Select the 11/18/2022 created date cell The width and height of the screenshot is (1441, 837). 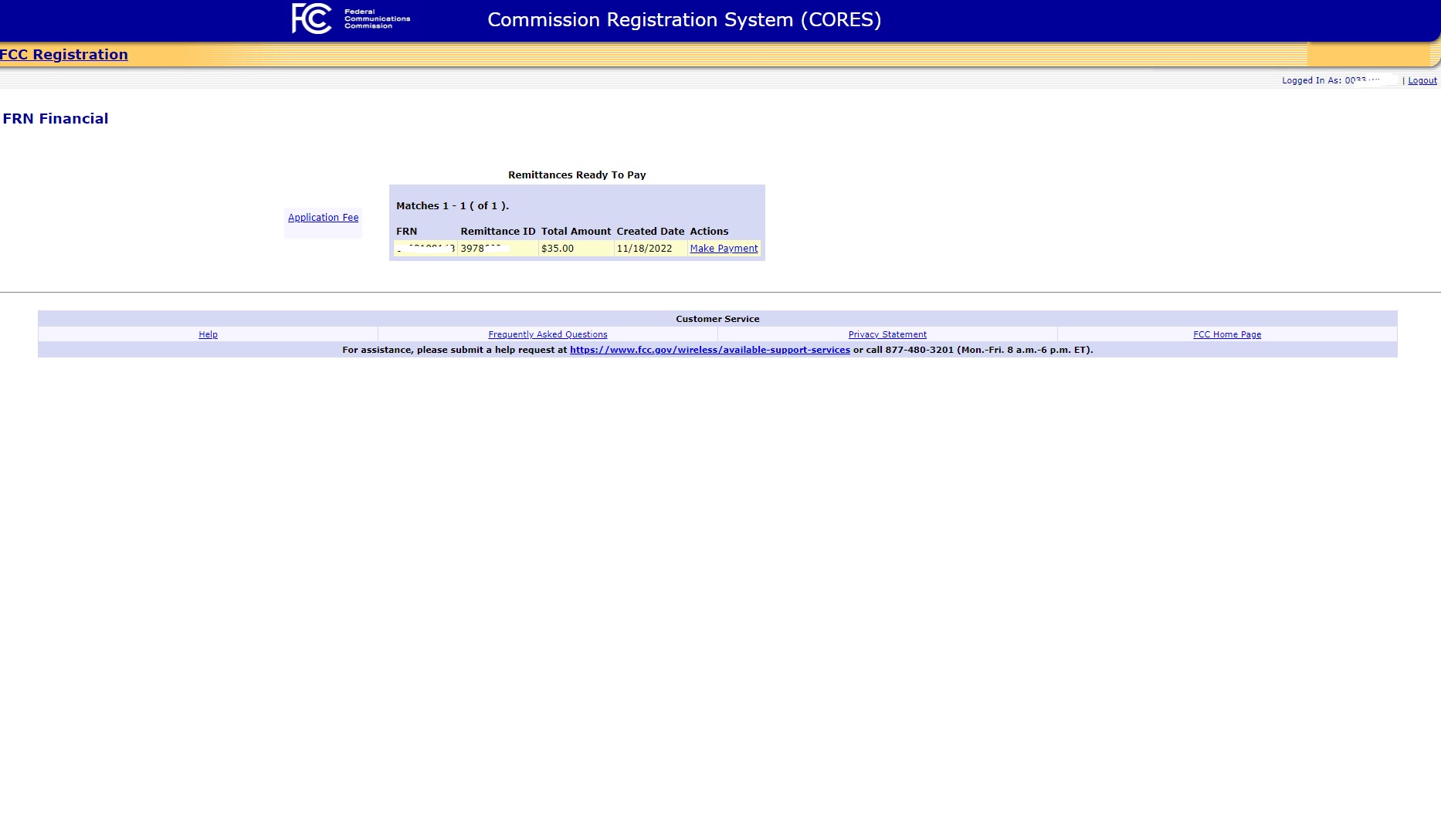(650, 249)
